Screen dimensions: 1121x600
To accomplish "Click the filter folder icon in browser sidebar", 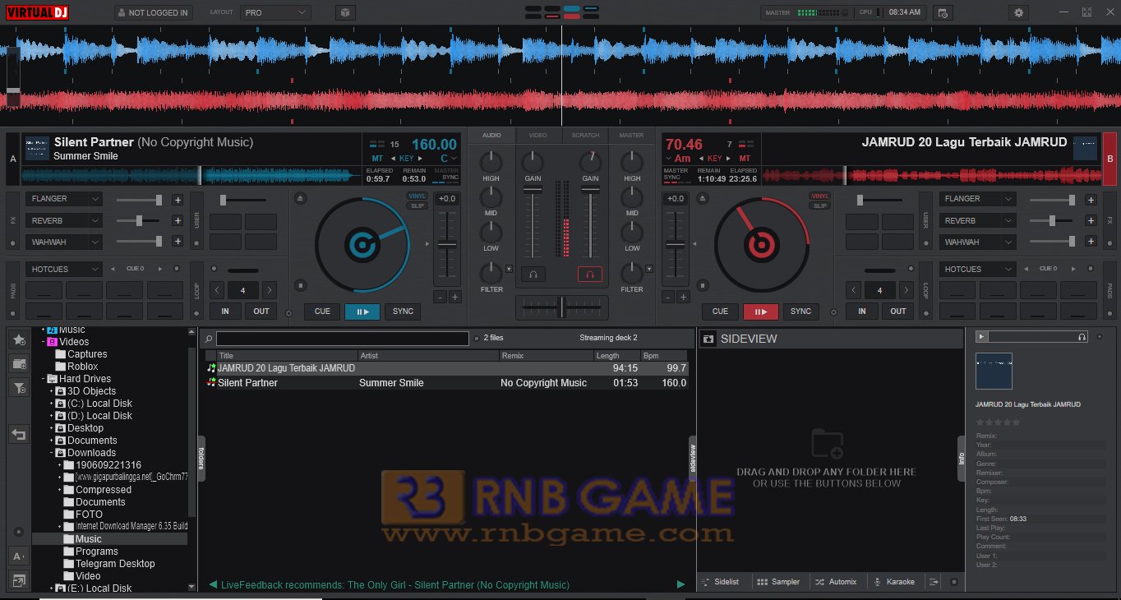I will pyautogui.click(x=18, y=387).
